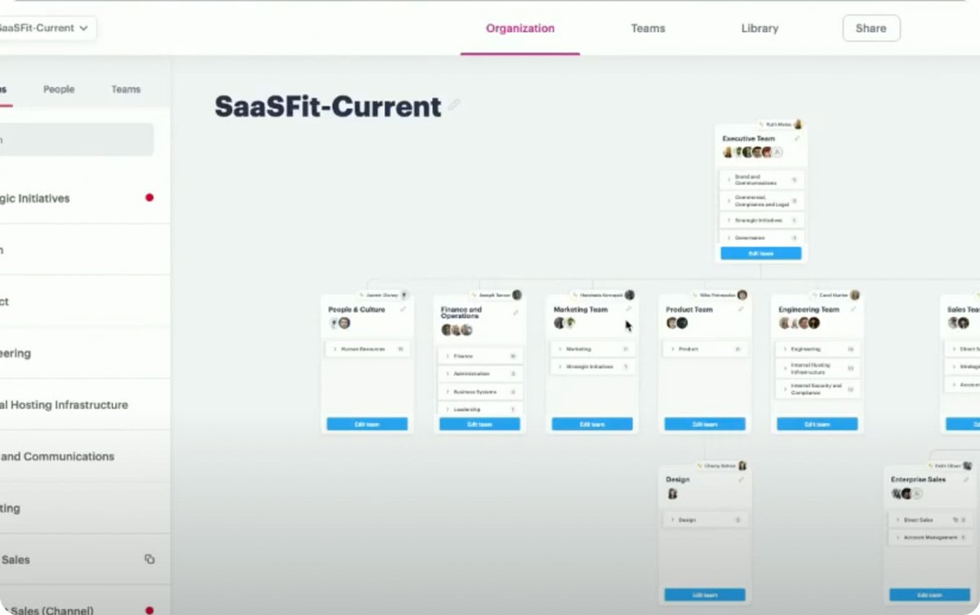Select the People tab in the left sidebar
980x615 pixels.
tap(58, 89)
